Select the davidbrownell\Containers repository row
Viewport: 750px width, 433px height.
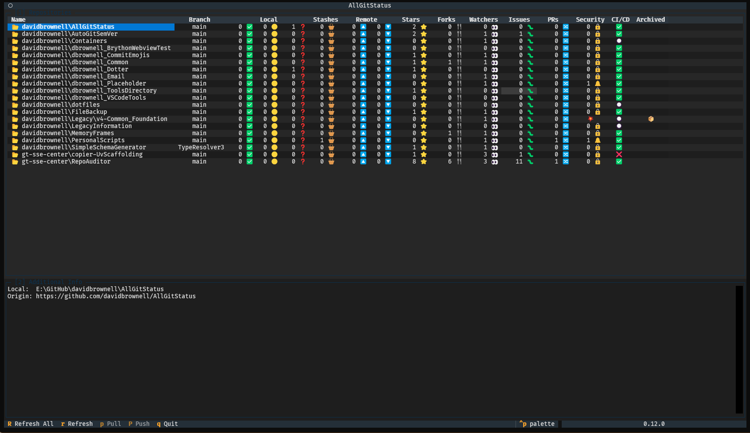(x=375, y=41)
